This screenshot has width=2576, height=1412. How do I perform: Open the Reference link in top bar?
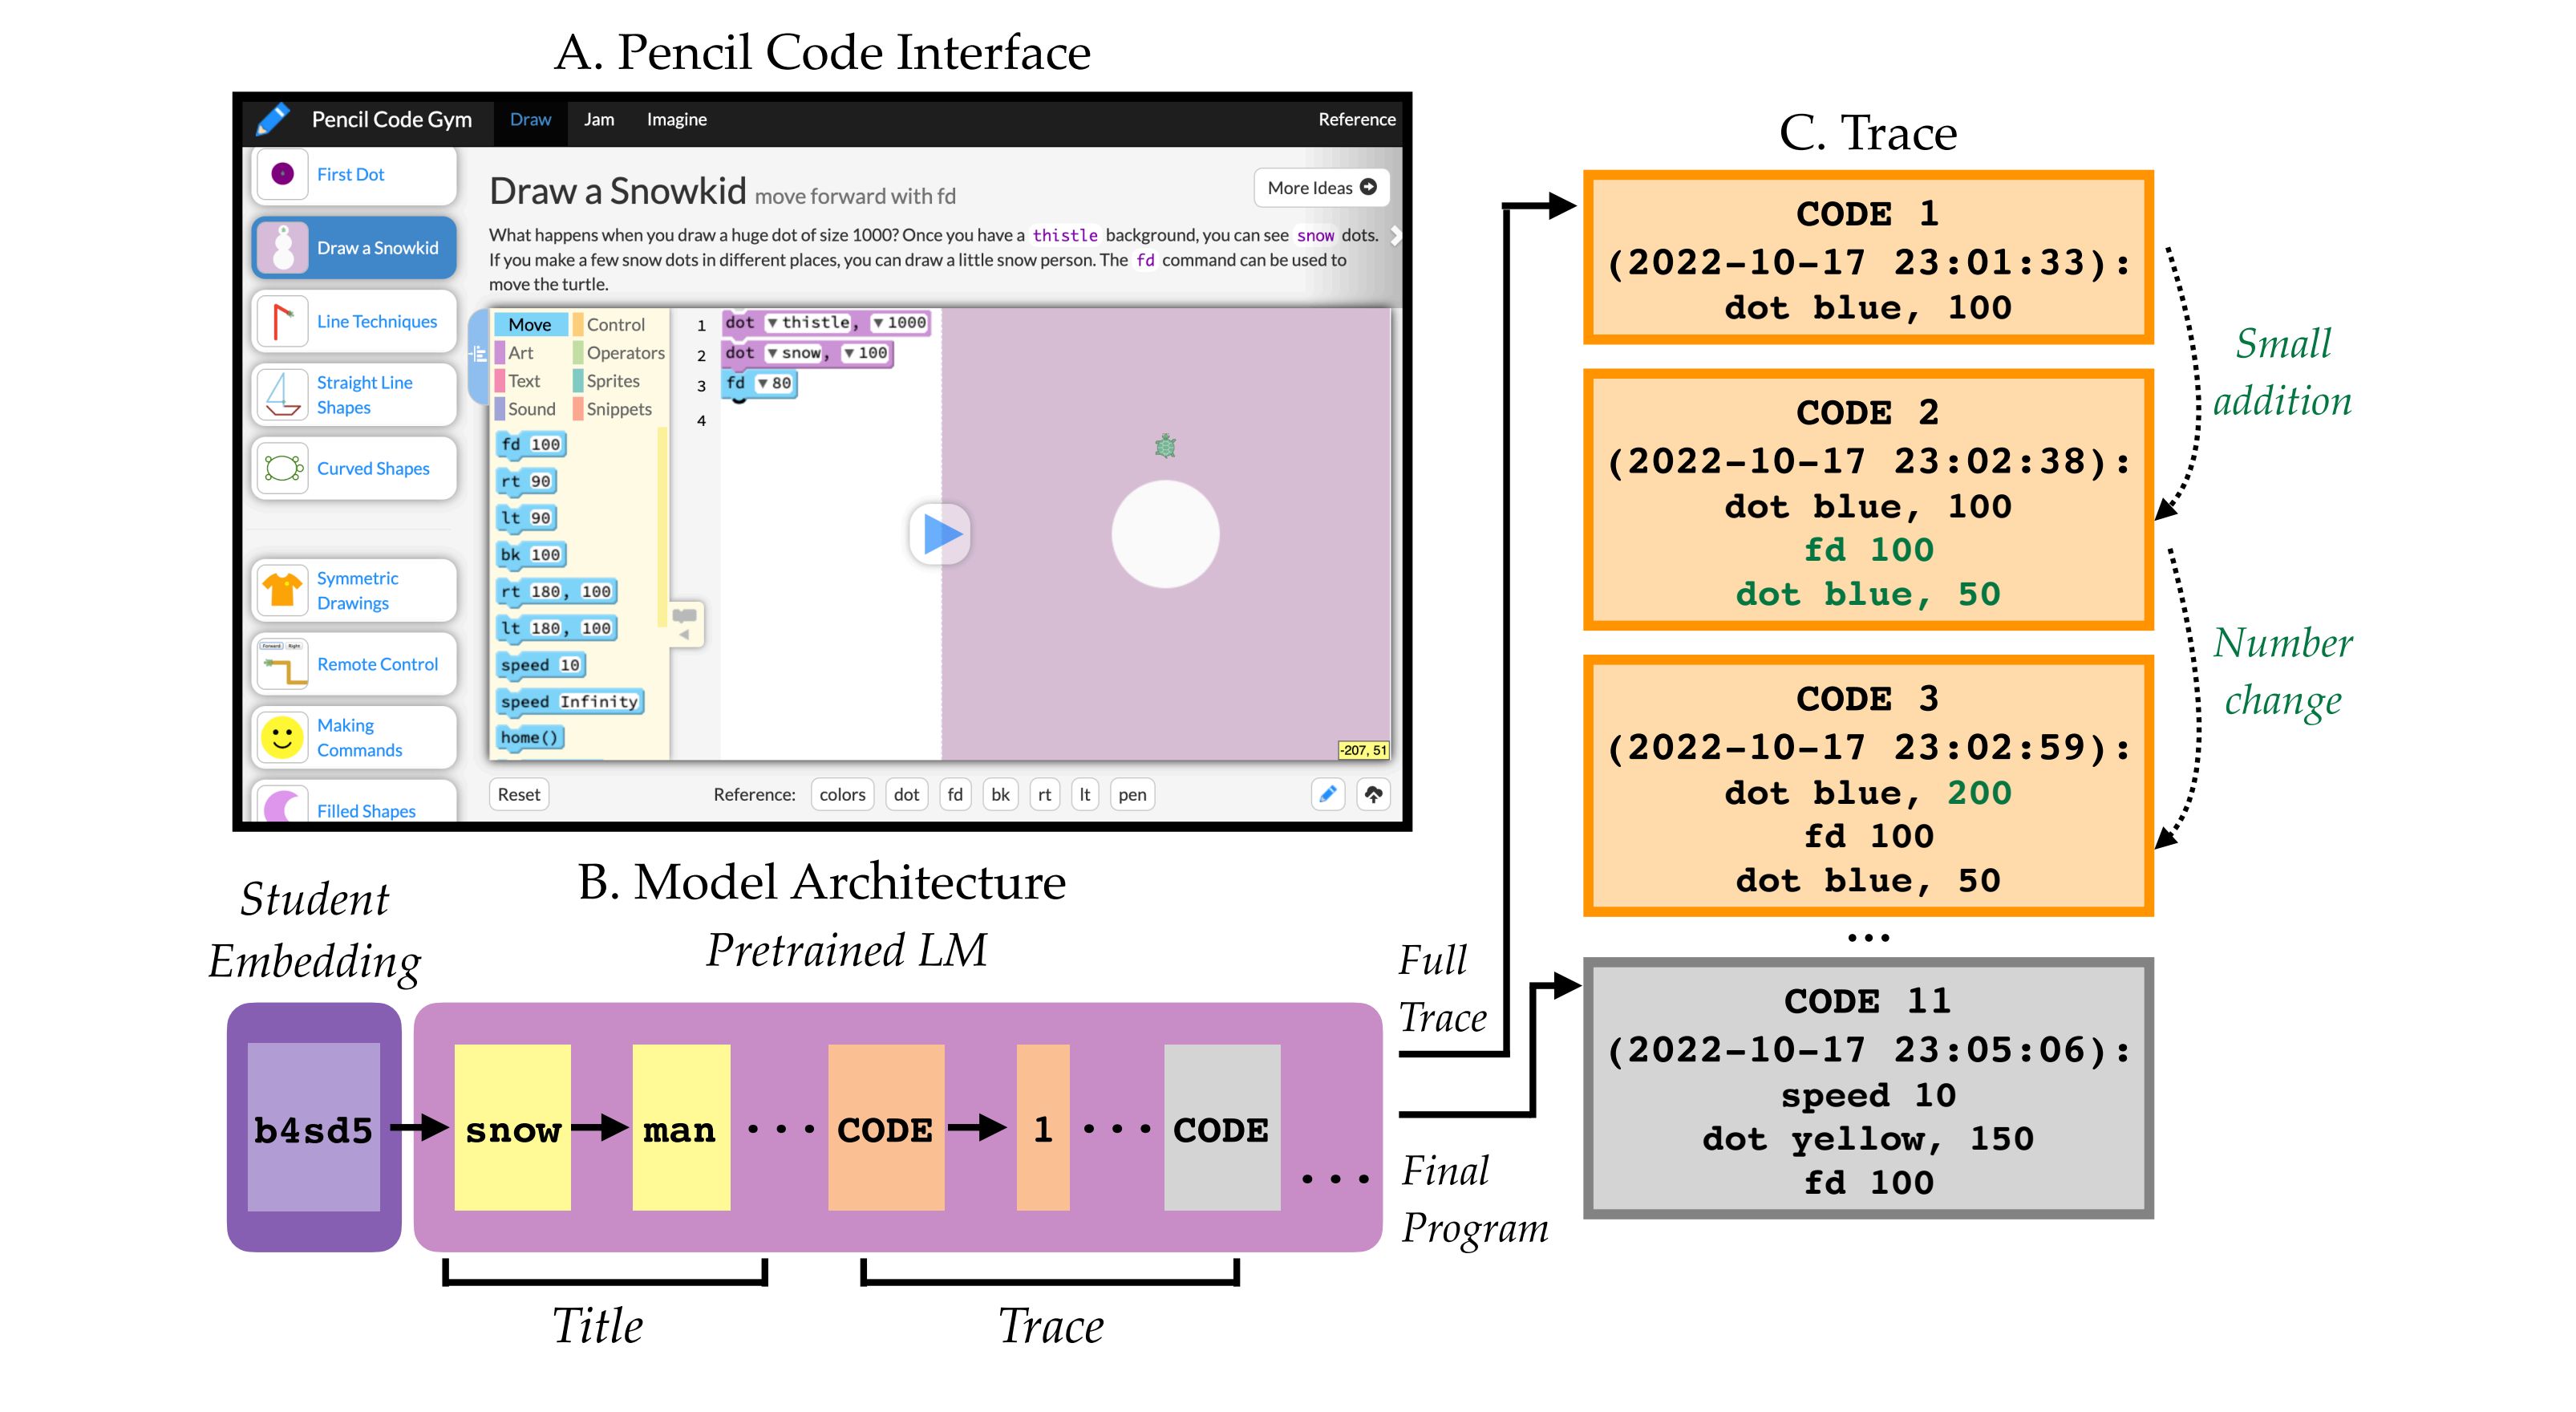click(1356, 119)
